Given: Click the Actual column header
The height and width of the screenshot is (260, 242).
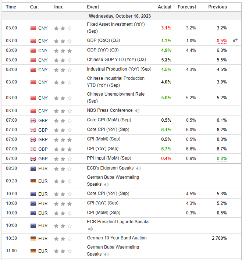Looking at the screenshot, I should 164,7.
